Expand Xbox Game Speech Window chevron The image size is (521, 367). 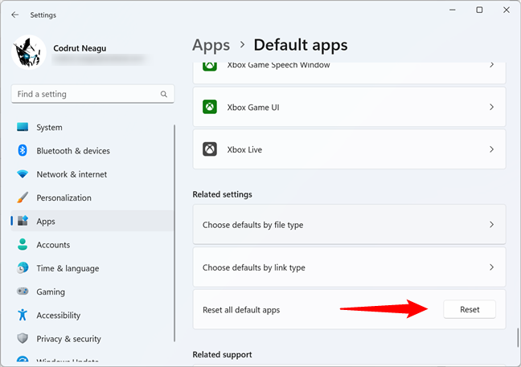(491, 65)
